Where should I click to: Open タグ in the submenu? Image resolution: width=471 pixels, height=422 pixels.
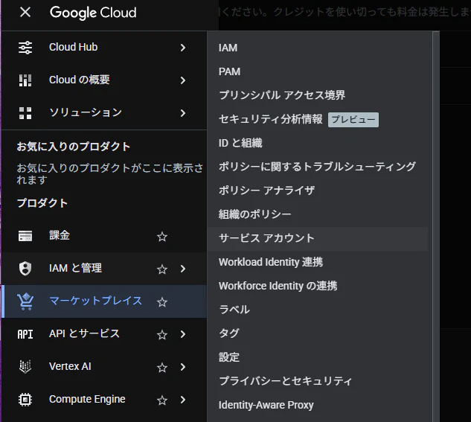point(318,333)
